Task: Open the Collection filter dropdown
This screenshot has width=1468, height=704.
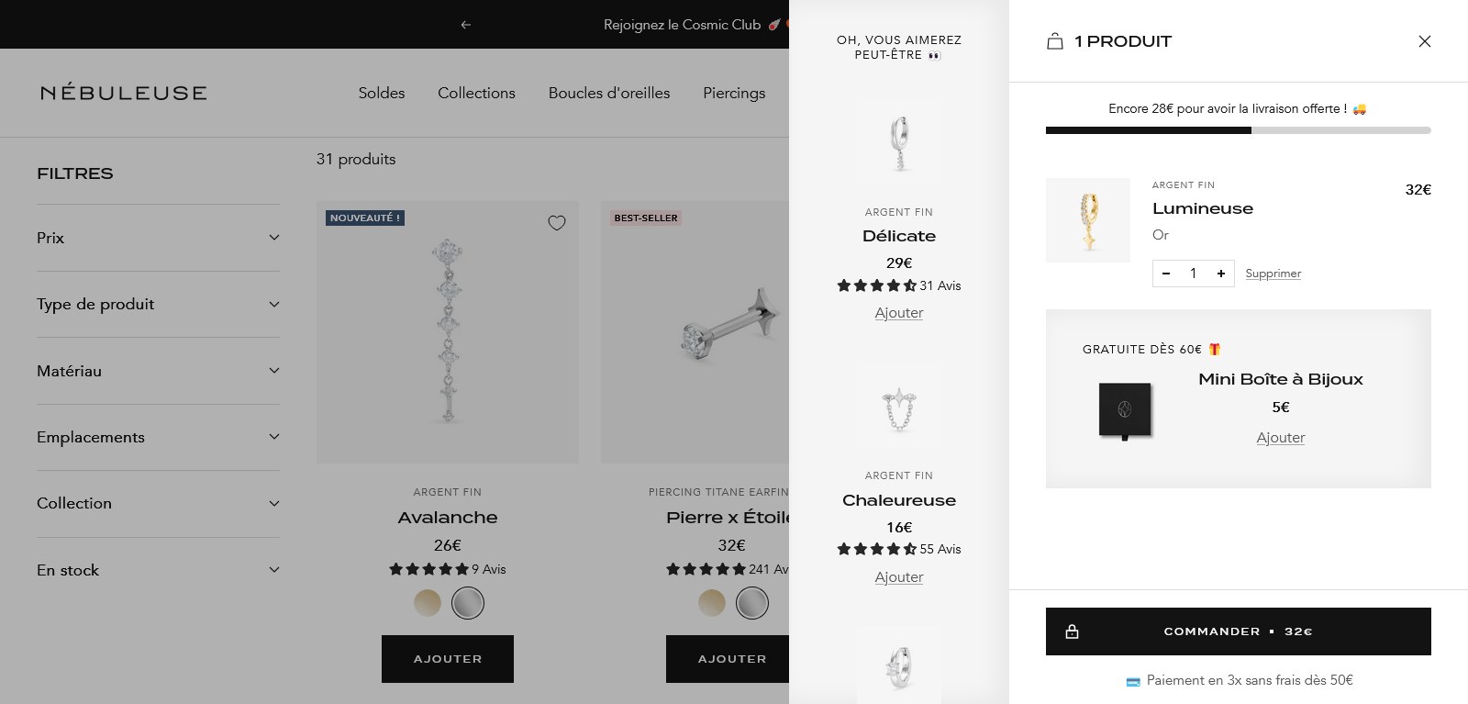Action: (158, 503)
